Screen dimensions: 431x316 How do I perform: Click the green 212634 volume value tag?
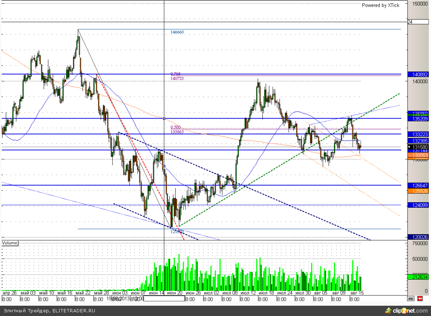click(419, 277)
